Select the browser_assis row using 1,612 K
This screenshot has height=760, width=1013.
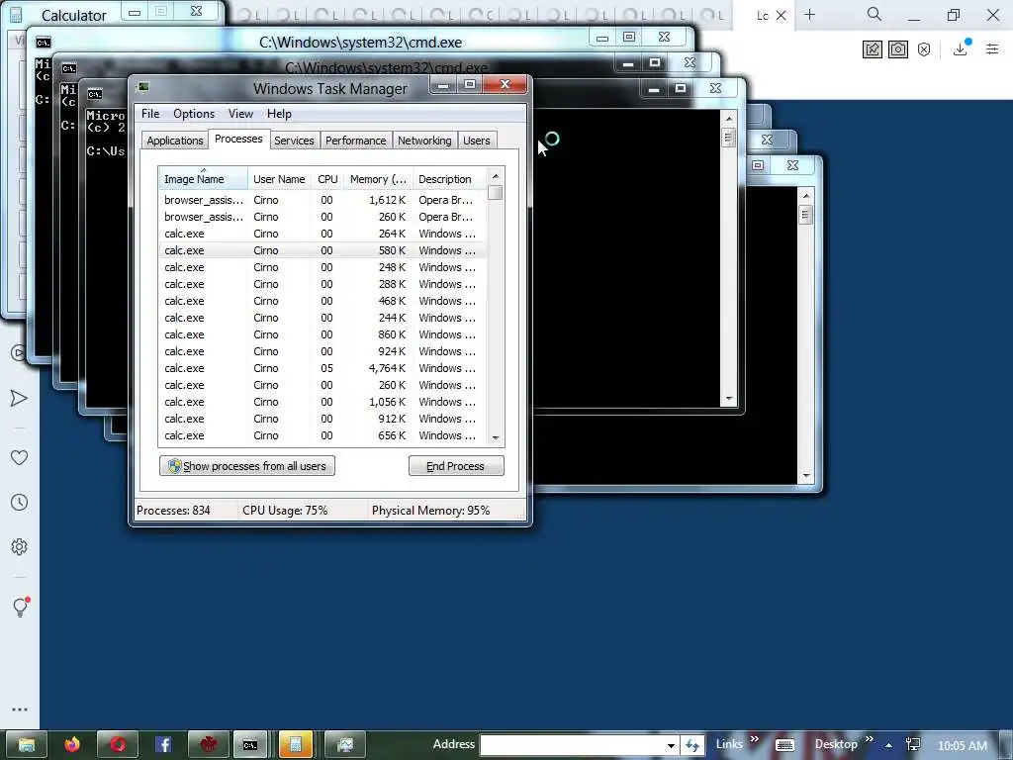[x=322, y=200]
